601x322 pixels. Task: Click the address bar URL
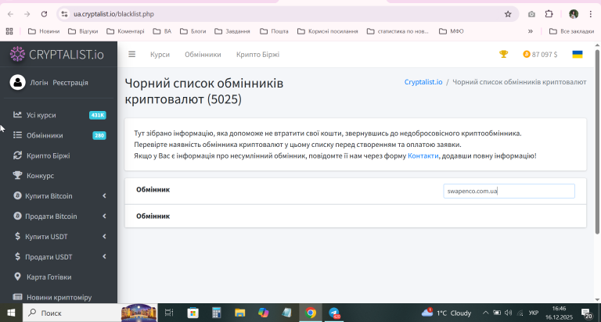(x=113, y=14)
